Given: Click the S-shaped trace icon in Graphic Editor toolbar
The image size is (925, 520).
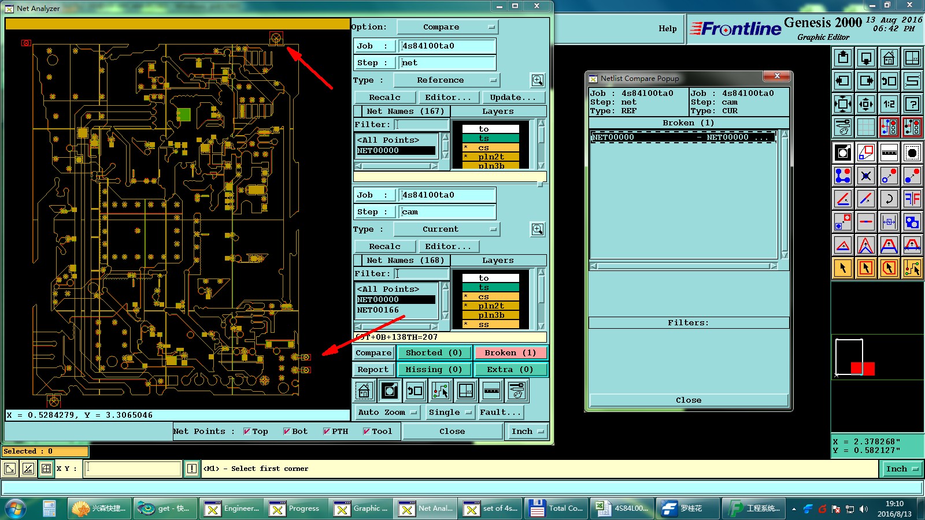Looking at the screenshot, I should coord(912,81).
